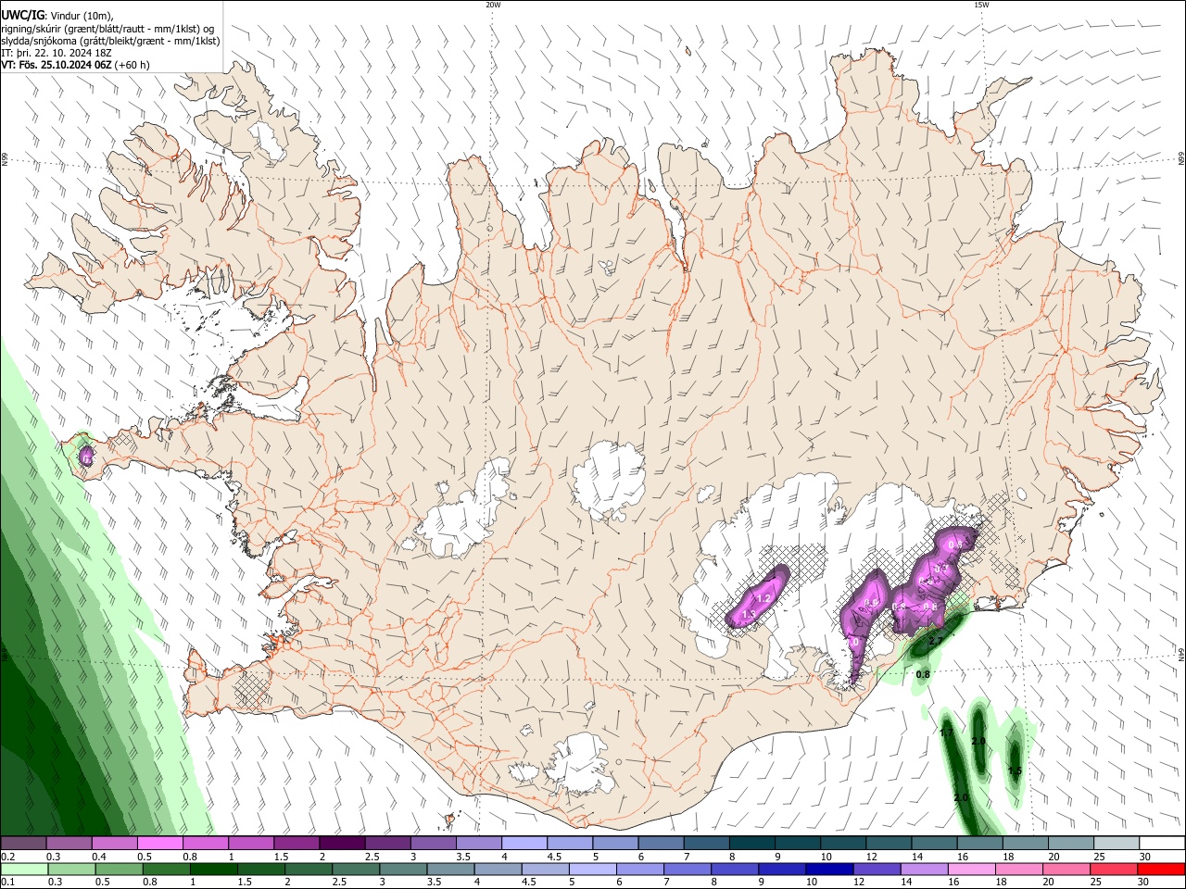Click the white 30 swatch in snow legend
The height and width of the screenshot is (889, 1186).
pos(1162,844)
